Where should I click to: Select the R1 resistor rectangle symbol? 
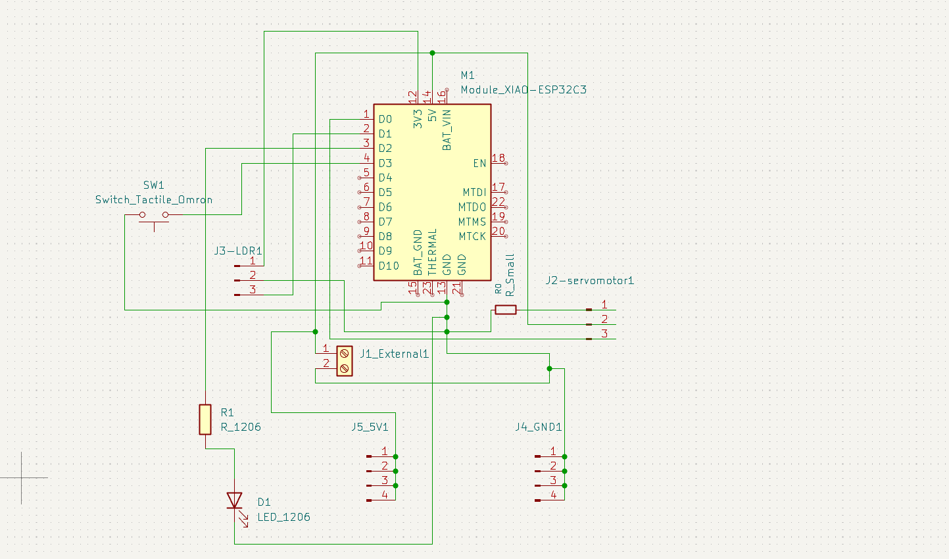[205, 420]
